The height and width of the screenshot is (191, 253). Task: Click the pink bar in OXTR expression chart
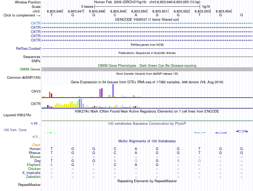tap(81, 103)
